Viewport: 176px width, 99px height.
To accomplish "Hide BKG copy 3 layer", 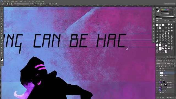I will pos(157,82).
